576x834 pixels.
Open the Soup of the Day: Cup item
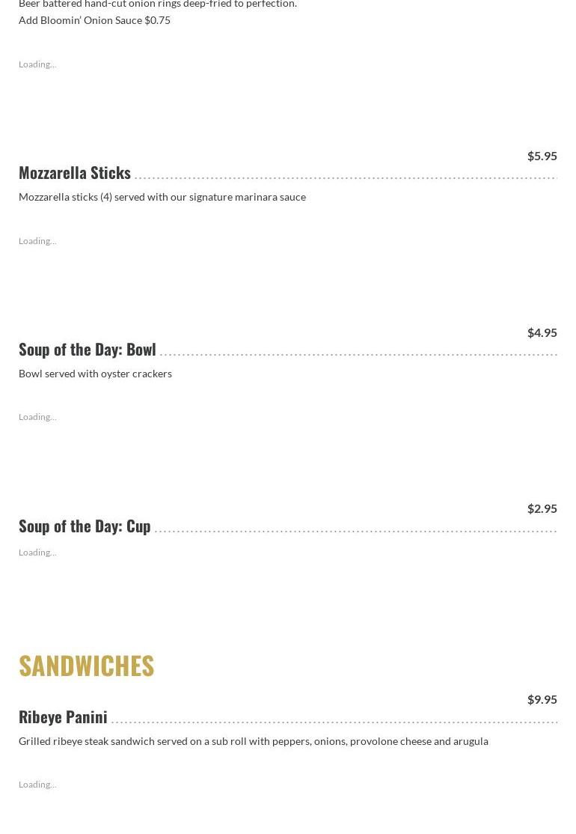tap(85, 526)
